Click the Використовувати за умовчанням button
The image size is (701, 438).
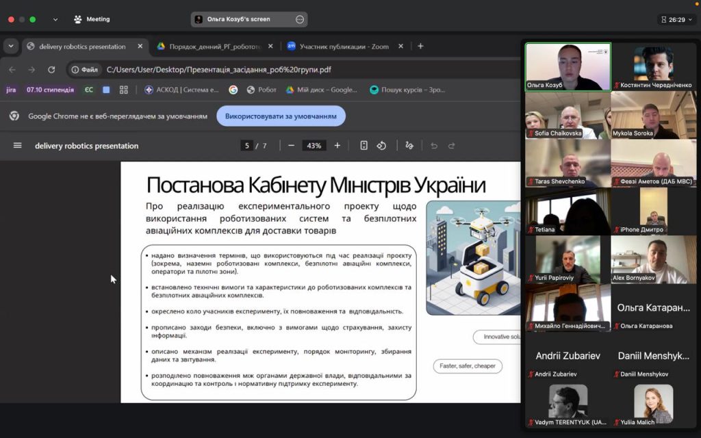point(281,116)
